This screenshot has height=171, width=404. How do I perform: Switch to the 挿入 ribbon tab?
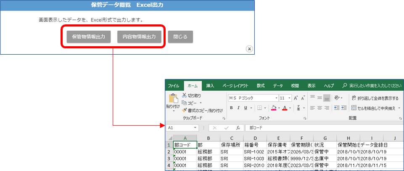point(210,85)
